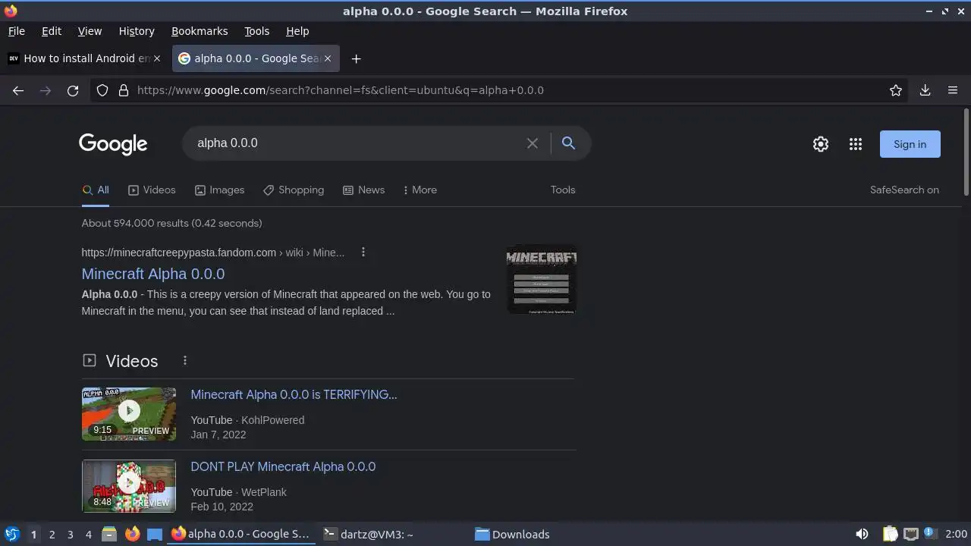View site security padlock info

coord(124,90)
